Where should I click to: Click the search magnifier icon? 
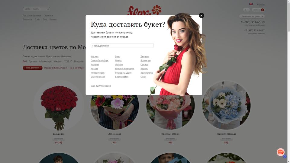point(48,9)
